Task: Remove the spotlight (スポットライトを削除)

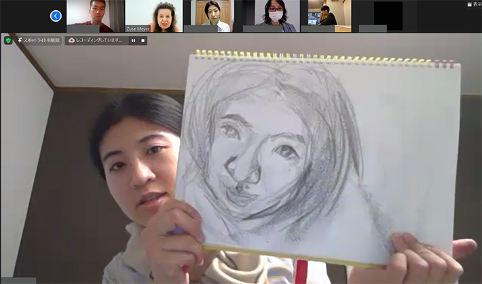Action: coord(41,41)
